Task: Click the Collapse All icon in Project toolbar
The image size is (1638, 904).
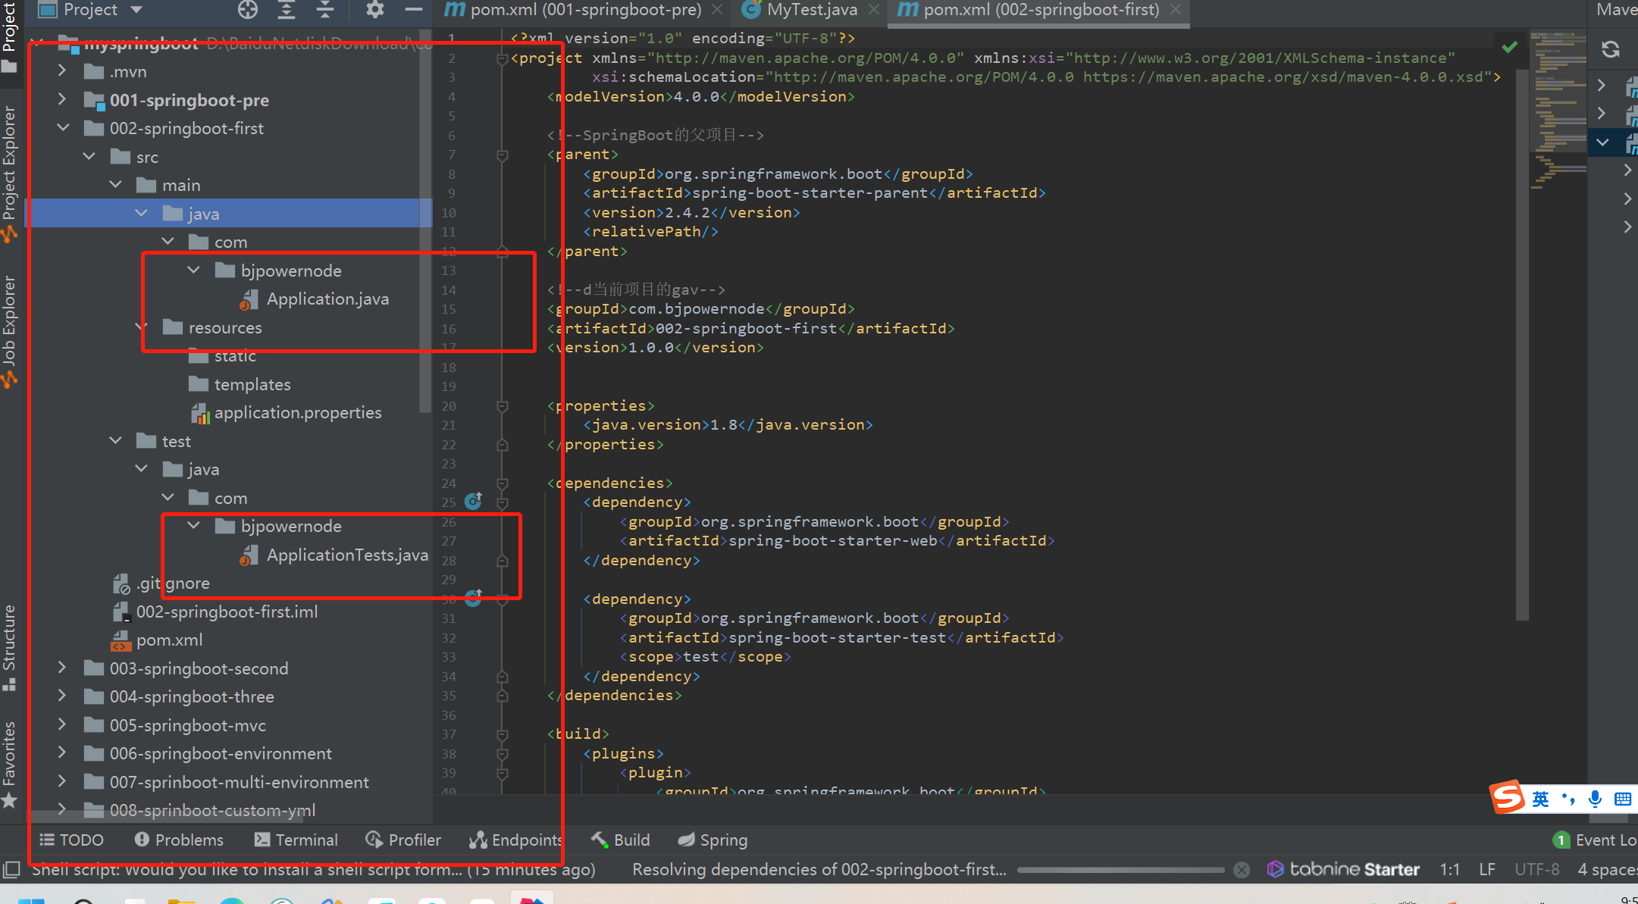Action: 325,10
